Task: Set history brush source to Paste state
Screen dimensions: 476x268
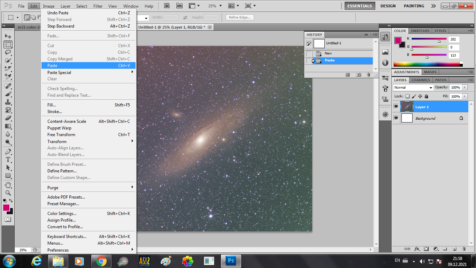Action: 309,61
